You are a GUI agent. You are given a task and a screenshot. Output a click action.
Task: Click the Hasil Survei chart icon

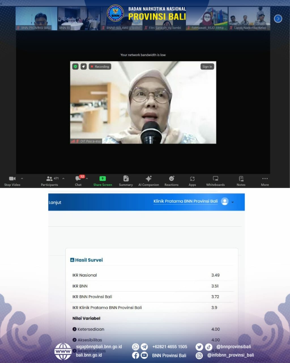pyautogui.click(x=72, y=260)
